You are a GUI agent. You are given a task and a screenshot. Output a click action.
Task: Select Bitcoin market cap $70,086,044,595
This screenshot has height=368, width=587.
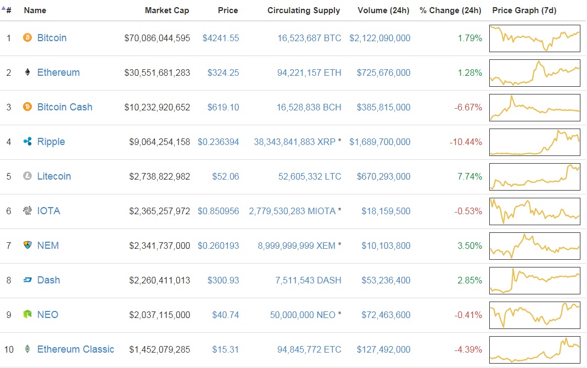157,38
